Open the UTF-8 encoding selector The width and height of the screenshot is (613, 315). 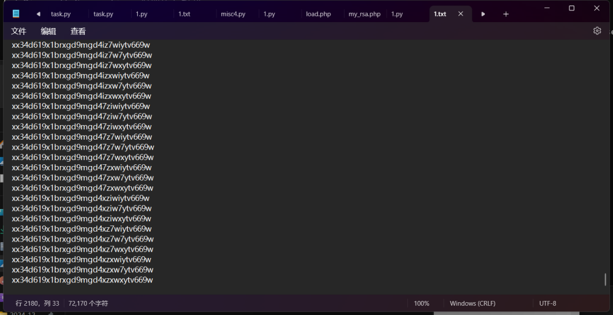(547, 303)
